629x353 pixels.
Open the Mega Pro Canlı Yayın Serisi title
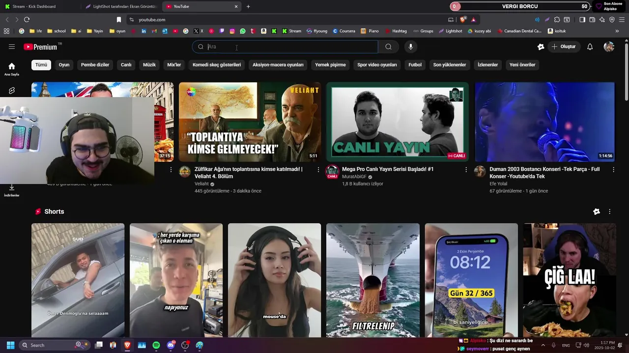[x=388, y=169]
